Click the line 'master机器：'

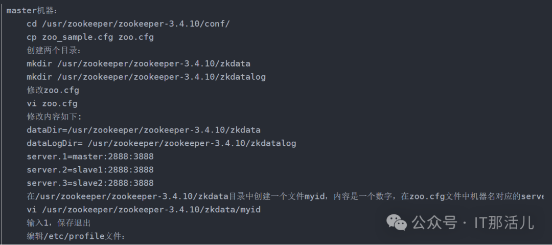click(32, 11)
